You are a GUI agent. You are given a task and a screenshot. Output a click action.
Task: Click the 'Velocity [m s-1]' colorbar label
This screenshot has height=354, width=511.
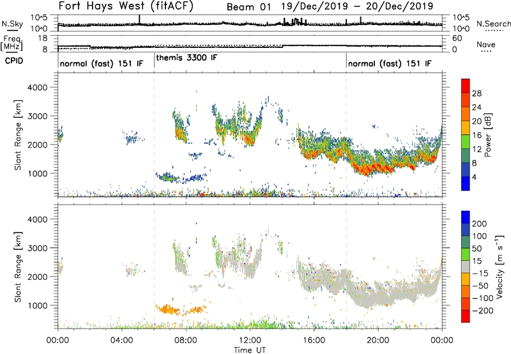click(x=499, y=266)
